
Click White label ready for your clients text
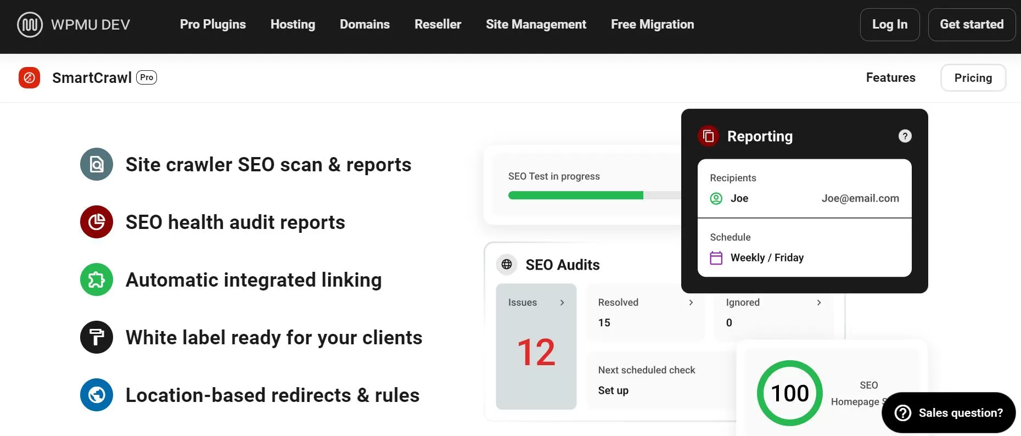[x=274, y=338]
